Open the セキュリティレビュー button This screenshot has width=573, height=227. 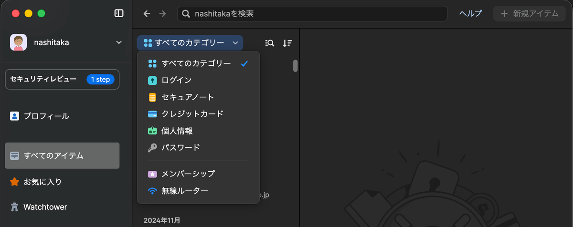tap(62, 79)
